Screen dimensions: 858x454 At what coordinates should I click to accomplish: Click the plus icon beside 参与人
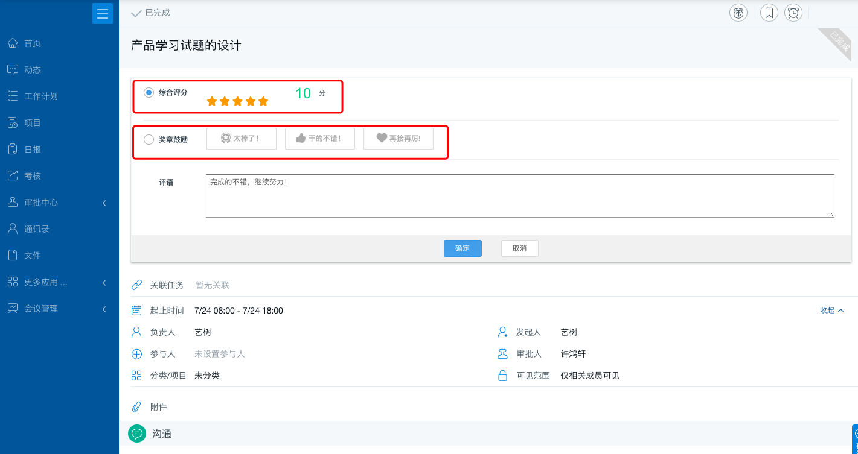point(136,354)
